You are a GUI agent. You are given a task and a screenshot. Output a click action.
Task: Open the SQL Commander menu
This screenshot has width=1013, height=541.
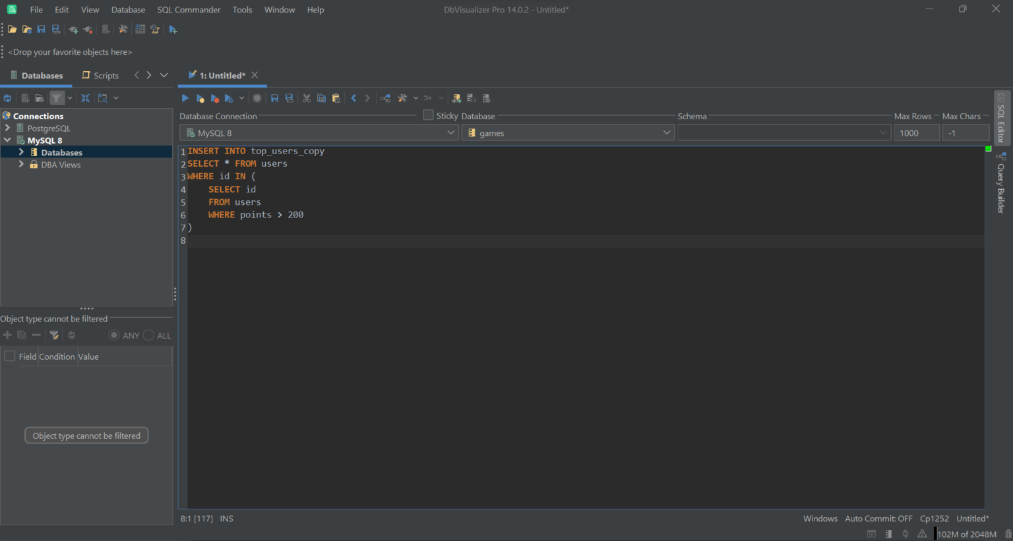(x=189, y=9)
